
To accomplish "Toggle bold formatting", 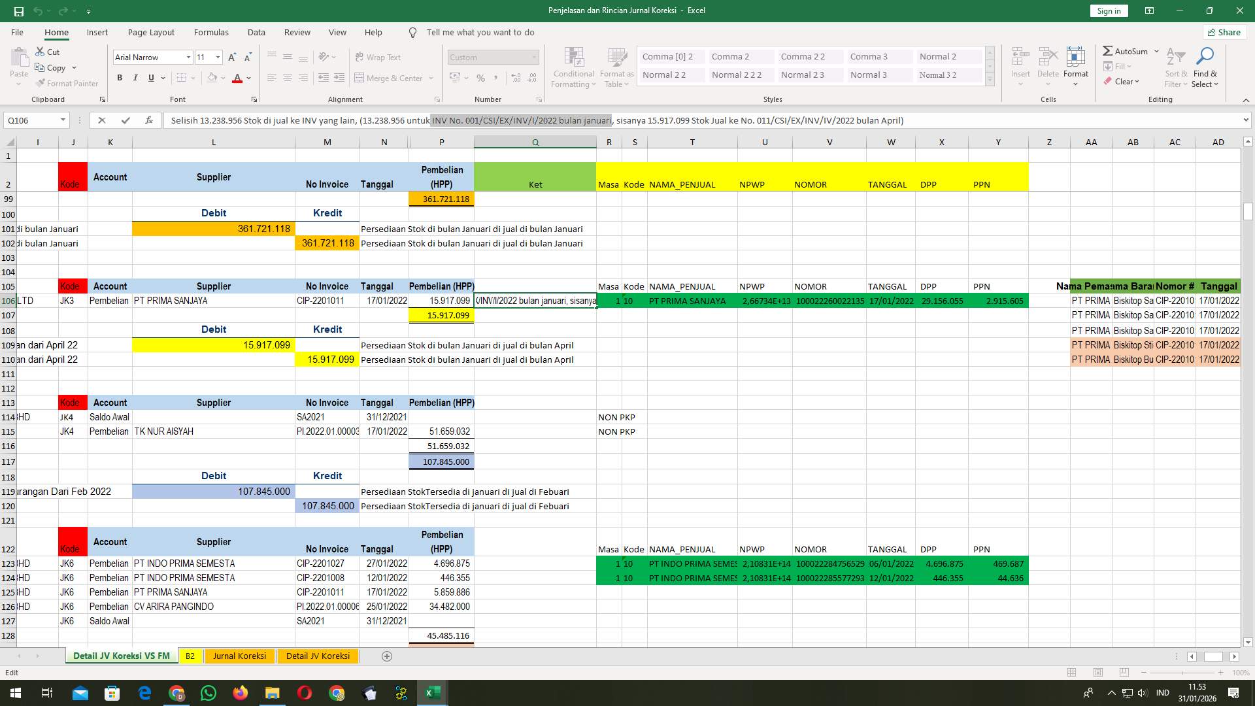I will click(x=120, y=77).
